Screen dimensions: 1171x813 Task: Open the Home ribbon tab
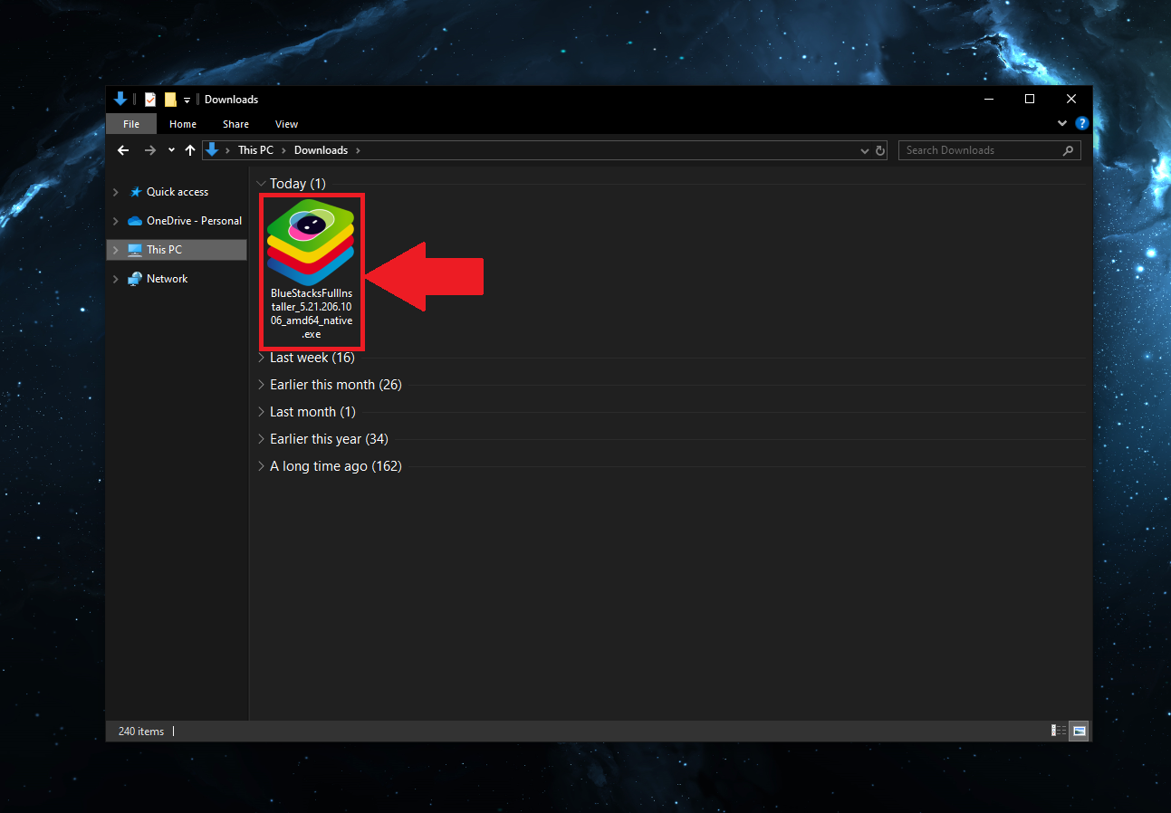(x=183, y=124)
